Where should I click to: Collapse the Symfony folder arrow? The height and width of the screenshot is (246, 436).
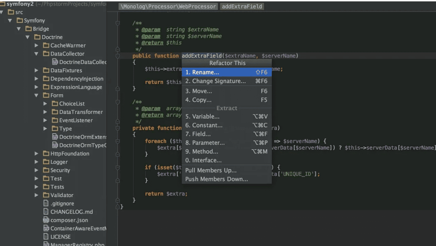pos(10,21)
